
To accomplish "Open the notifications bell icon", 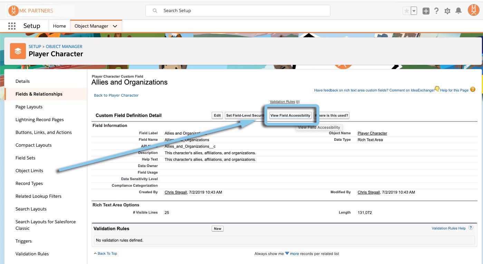I will coord(458,11).
